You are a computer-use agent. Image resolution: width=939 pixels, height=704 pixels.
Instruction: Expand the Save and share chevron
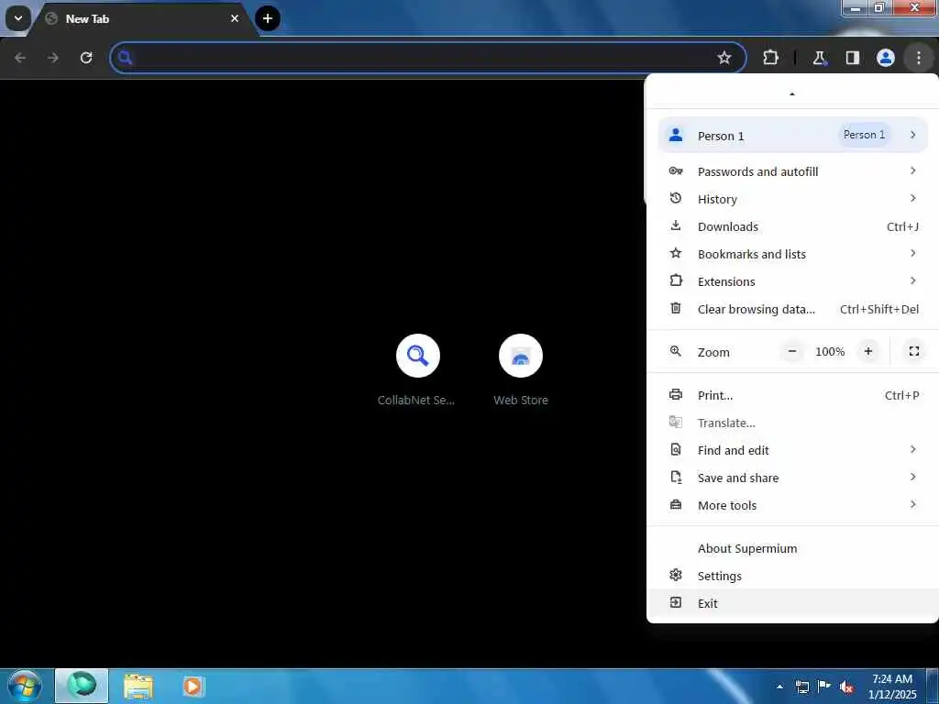(912, 477)
